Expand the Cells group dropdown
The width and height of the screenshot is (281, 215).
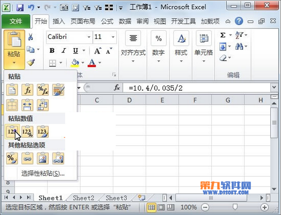(204, 61)
